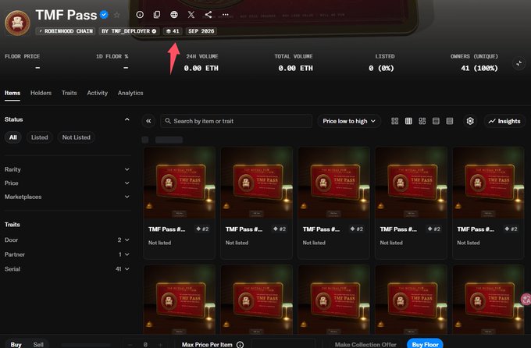Switch to the Holders tab
This screenshot has height=348, width=531.
pyautogui.click(x=41, y=93)
